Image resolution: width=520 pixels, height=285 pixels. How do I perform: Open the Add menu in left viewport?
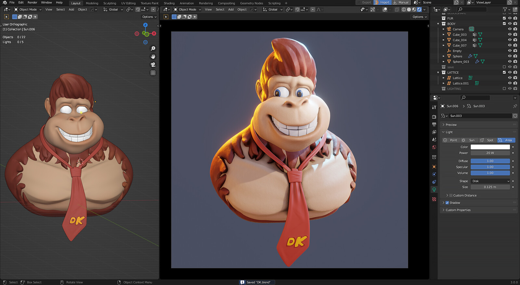[x=71, y=9]
